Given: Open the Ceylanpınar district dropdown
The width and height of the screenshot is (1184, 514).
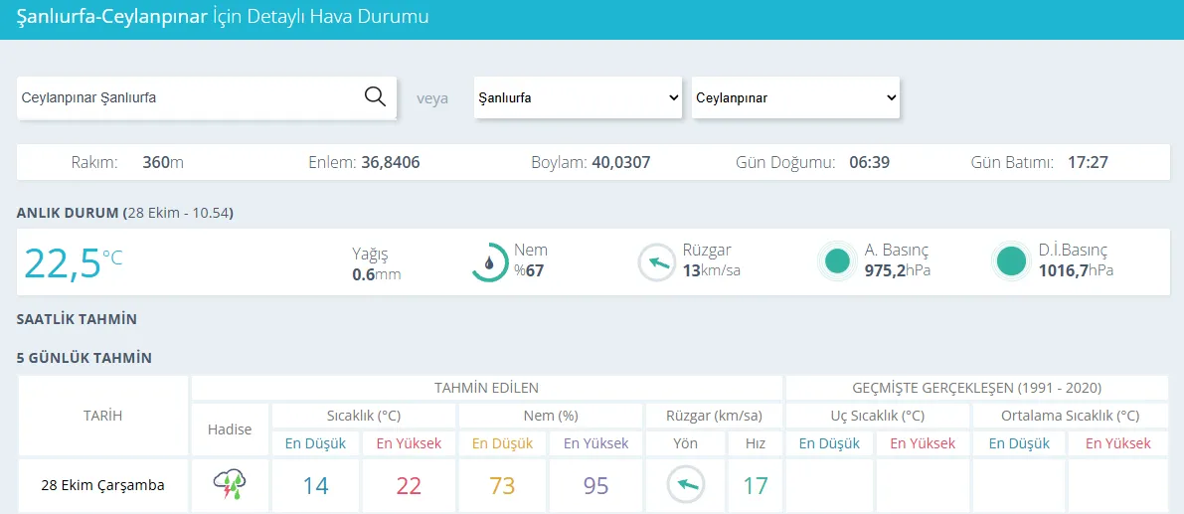Looking at the screenshot, I should pos(795,97).
